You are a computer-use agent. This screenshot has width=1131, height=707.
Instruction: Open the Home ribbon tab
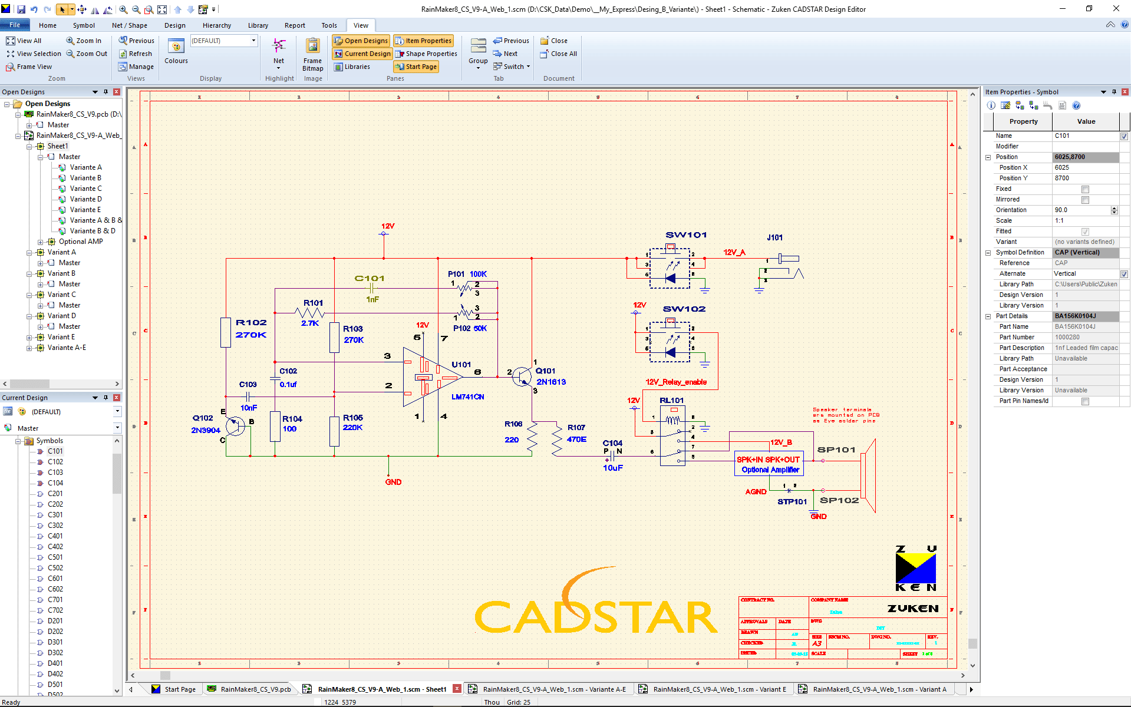(x=48, y=25)
